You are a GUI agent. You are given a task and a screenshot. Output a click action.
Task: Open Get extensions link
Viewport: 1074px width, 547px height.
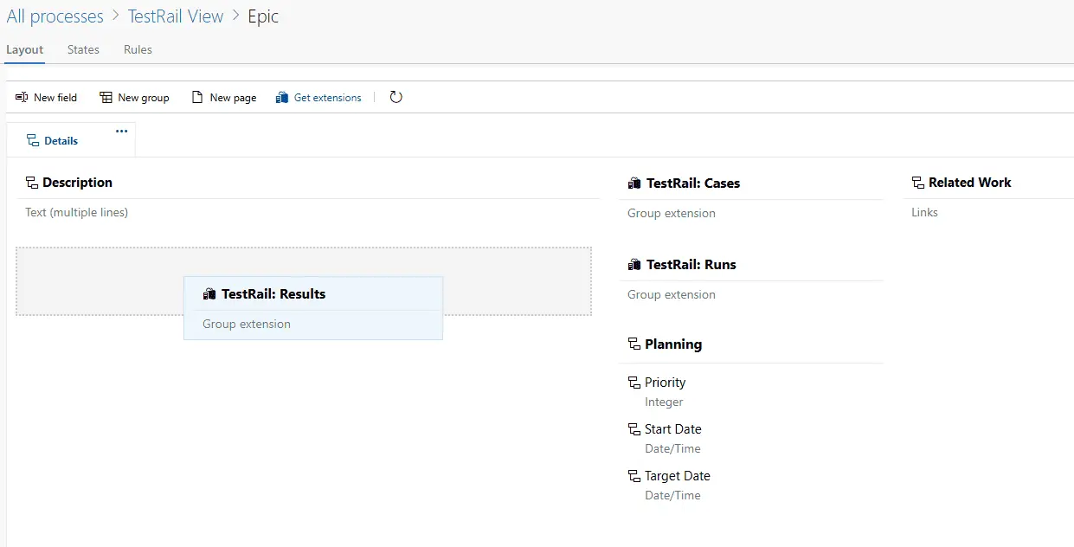point(328,98)
